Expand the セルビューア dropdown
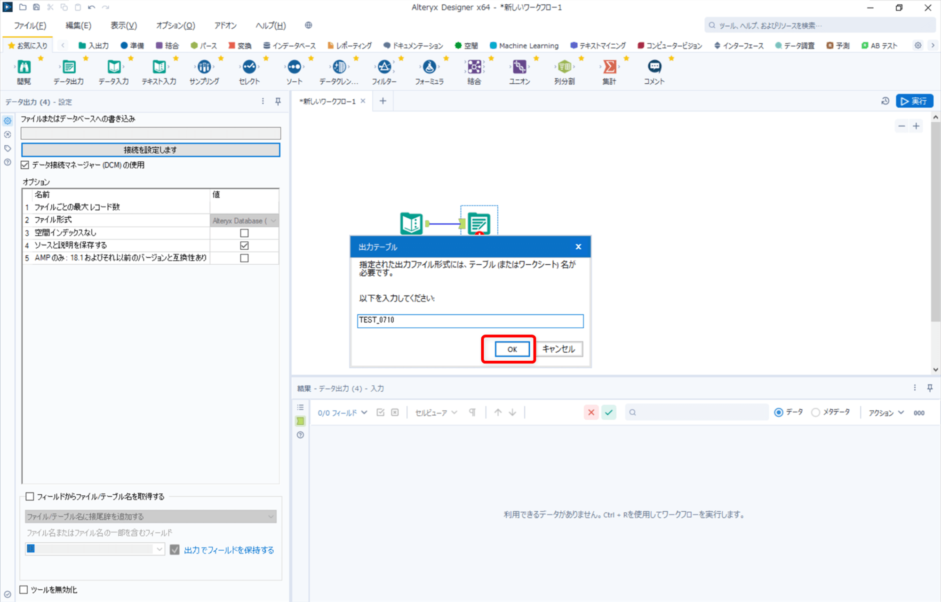Image resolution: width=941 pixels, height=602 pixels. tap(436, 413)
